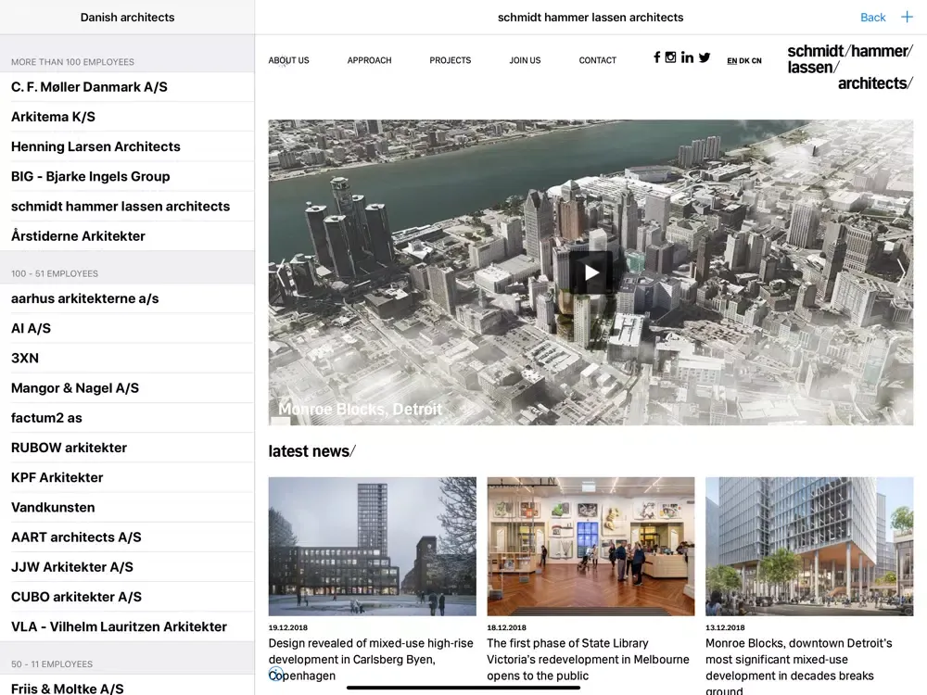
Task: Select KPF Arkitekter
Action: 127,477
